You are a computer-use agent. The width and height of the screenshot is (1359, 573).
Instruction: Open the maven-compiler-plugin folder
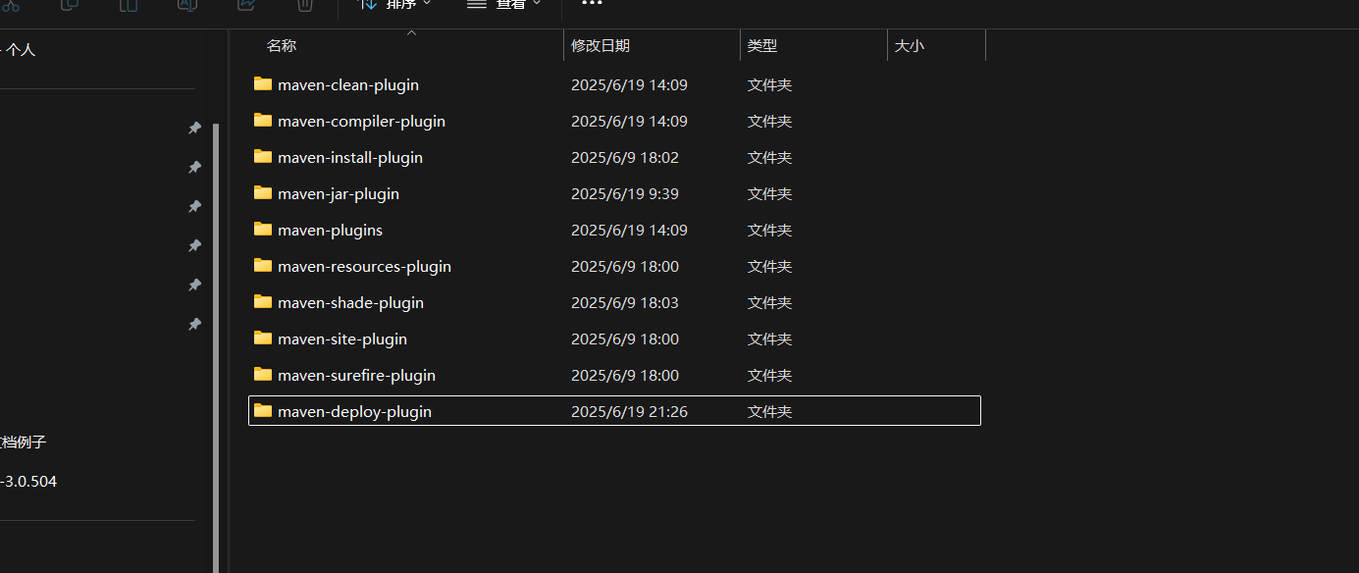[361, 121]
